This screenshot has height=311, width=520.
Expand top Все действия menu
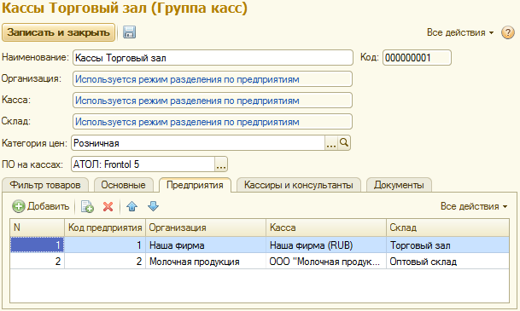point(460,32)
